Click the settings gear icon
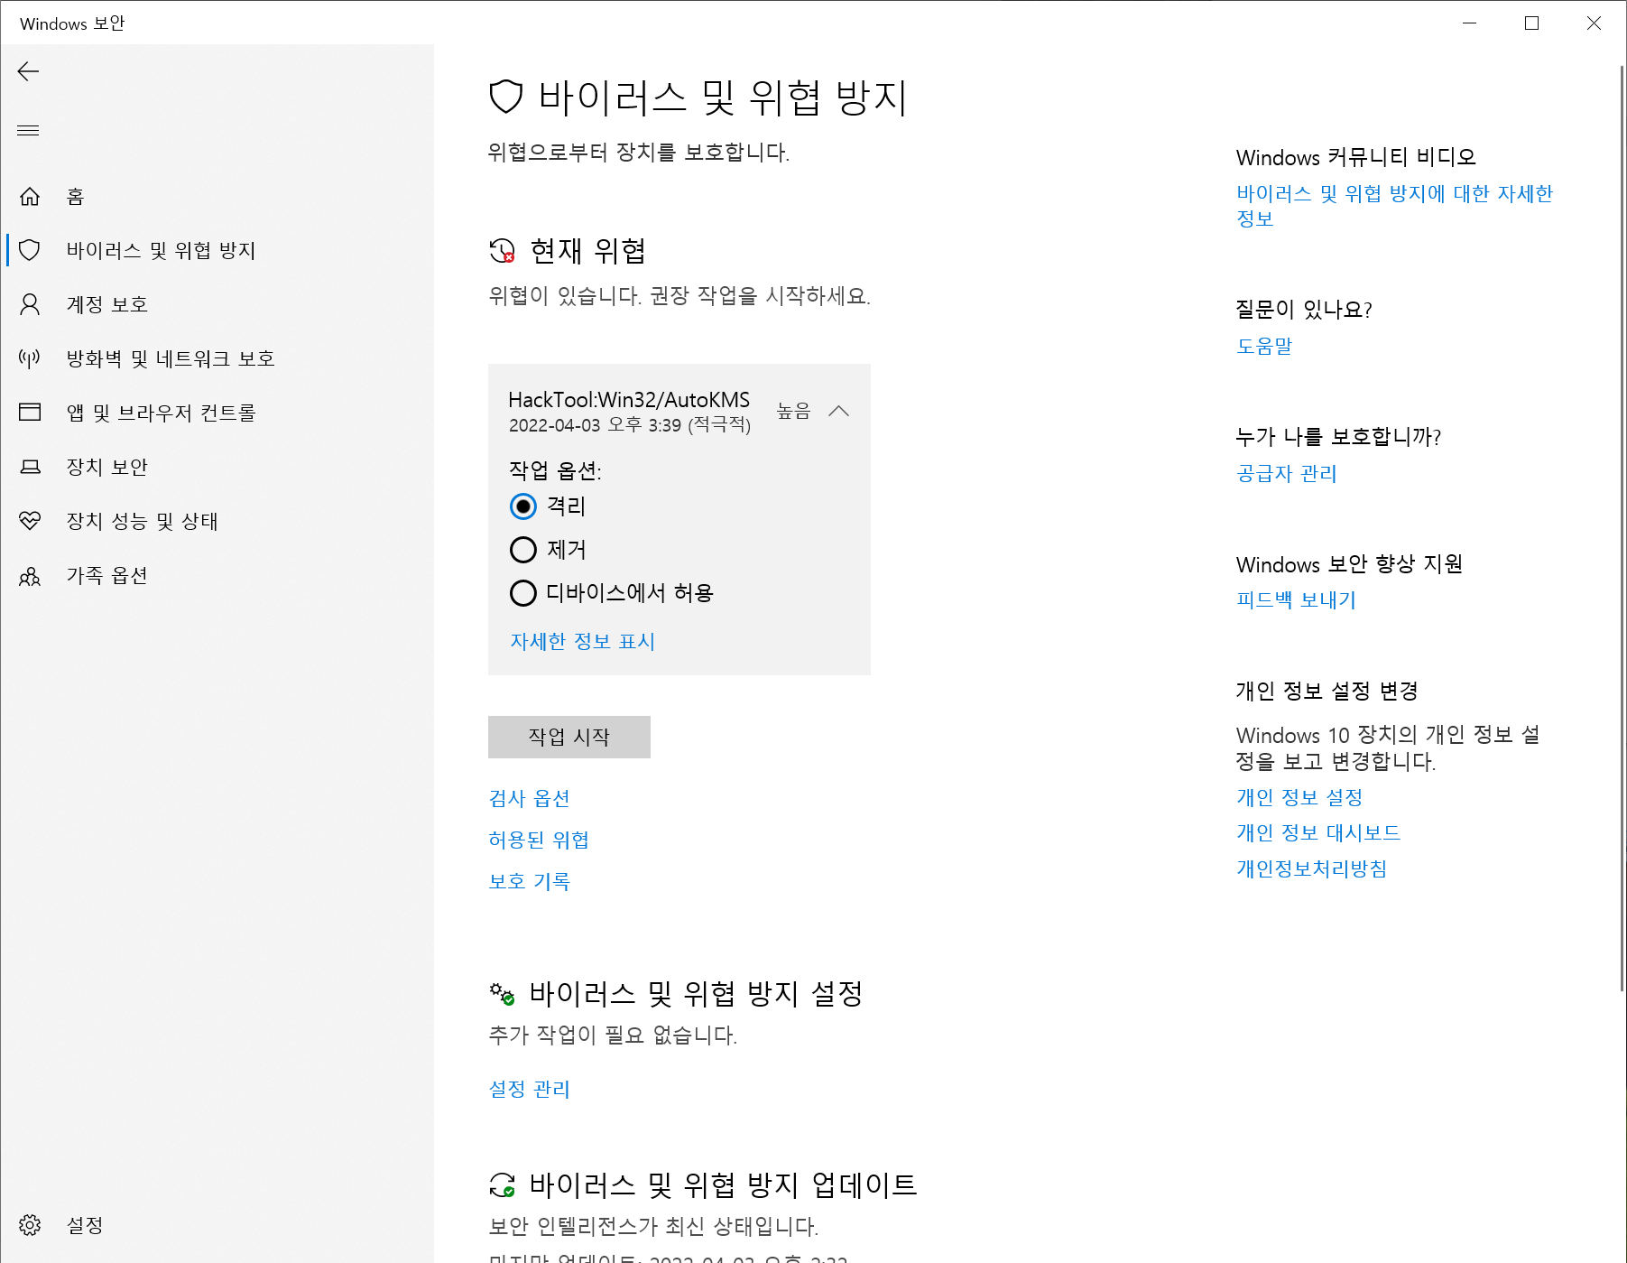Image resolution: width=1627 pixels, height=1263 pixels. pos(30,1225)
